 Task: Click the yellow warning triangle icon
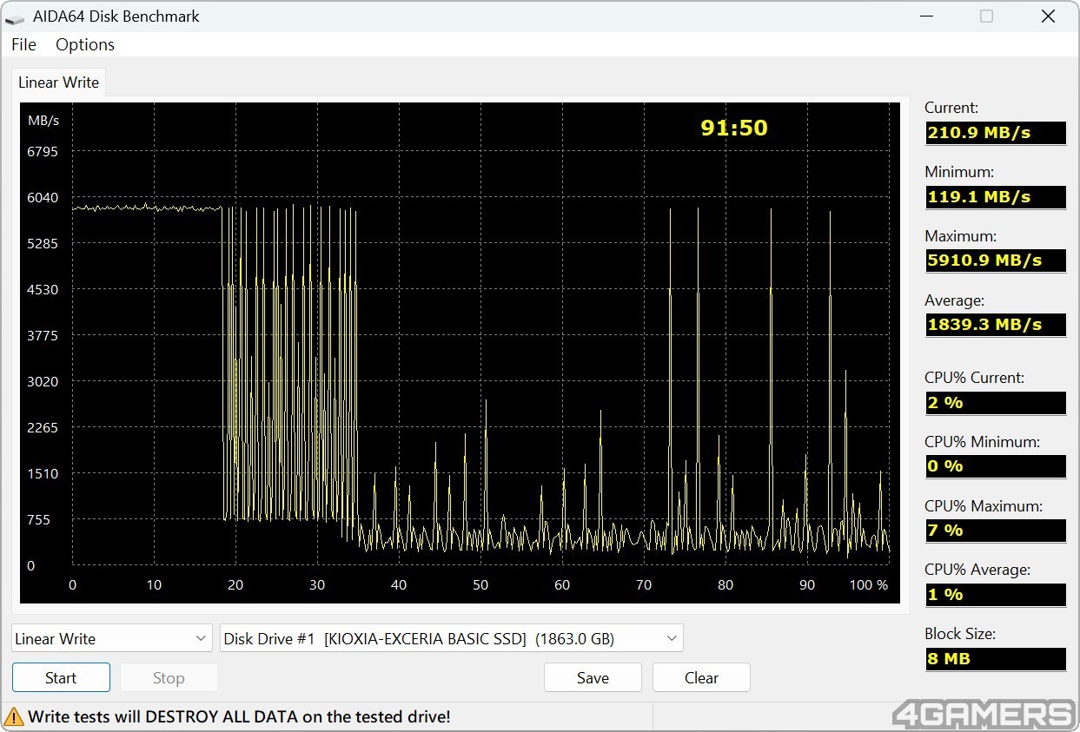14,716
